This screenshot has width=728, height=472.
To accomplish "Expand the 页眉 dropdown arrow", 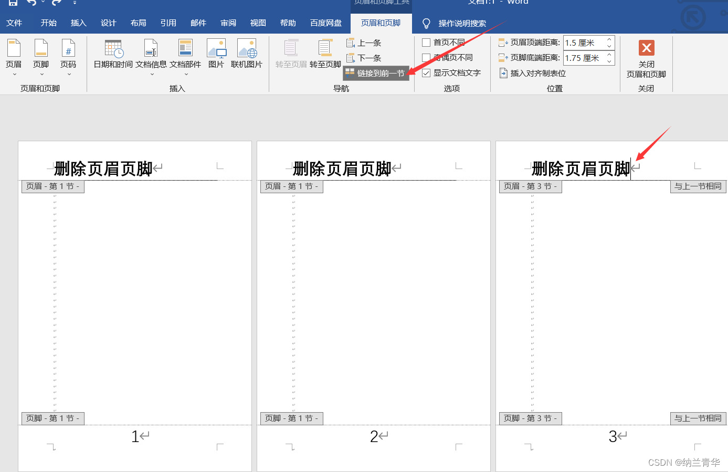I will coord(14,75).
